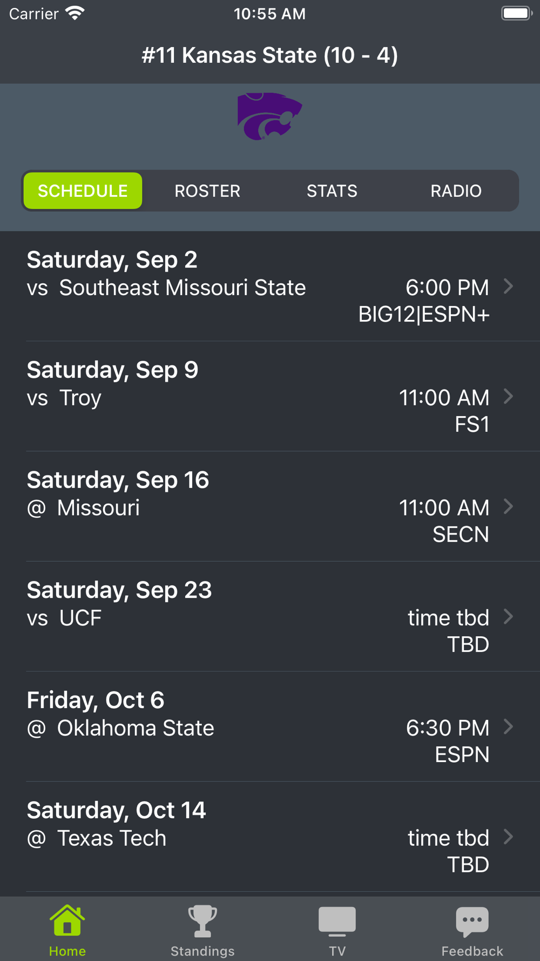The image size is (540, 961).
Task: Tap the TV screen icon
Action: 337,920
